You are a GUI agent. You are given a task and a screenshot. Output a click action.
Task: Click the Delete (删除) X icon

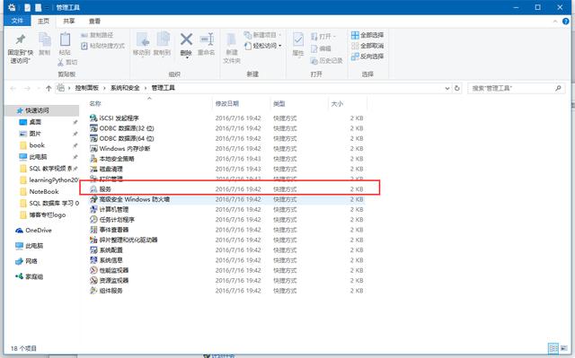click(x=186, y=39)
